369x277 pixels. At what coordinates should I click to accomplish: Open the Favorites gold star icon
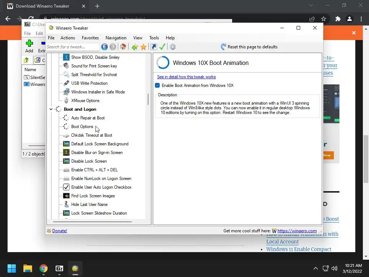[x=143, y=47]
